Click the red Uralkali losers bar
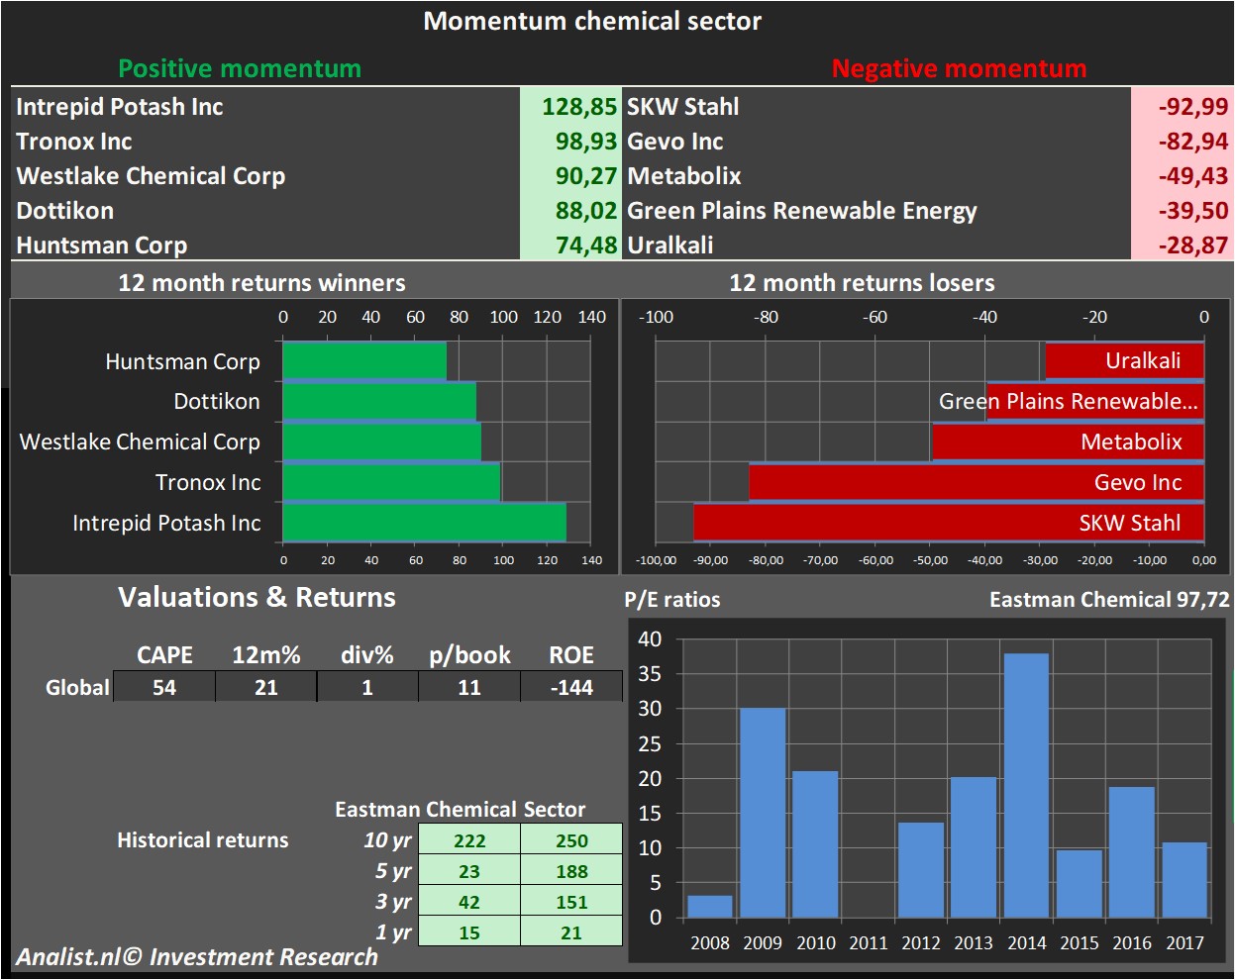Screen dimensions: 1235x980 [x=1124, y=360]
